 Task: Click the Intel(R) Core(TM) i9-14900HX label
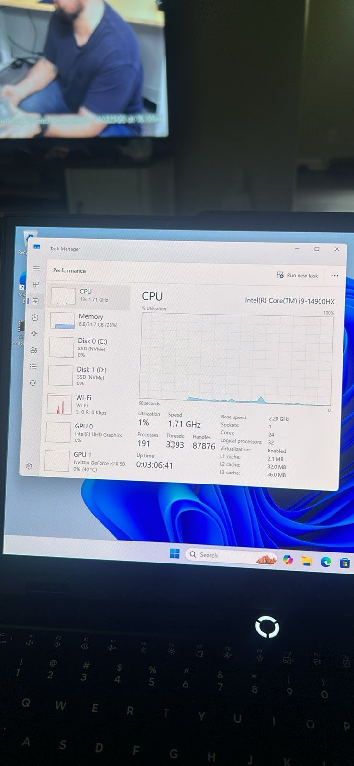pyautogui.click(x=290, y=301)
